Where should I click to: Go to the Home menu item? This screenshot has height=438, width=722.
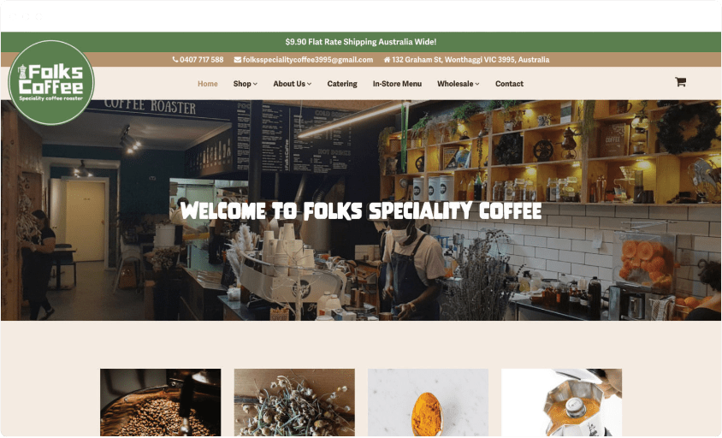(x=208, y=84)
